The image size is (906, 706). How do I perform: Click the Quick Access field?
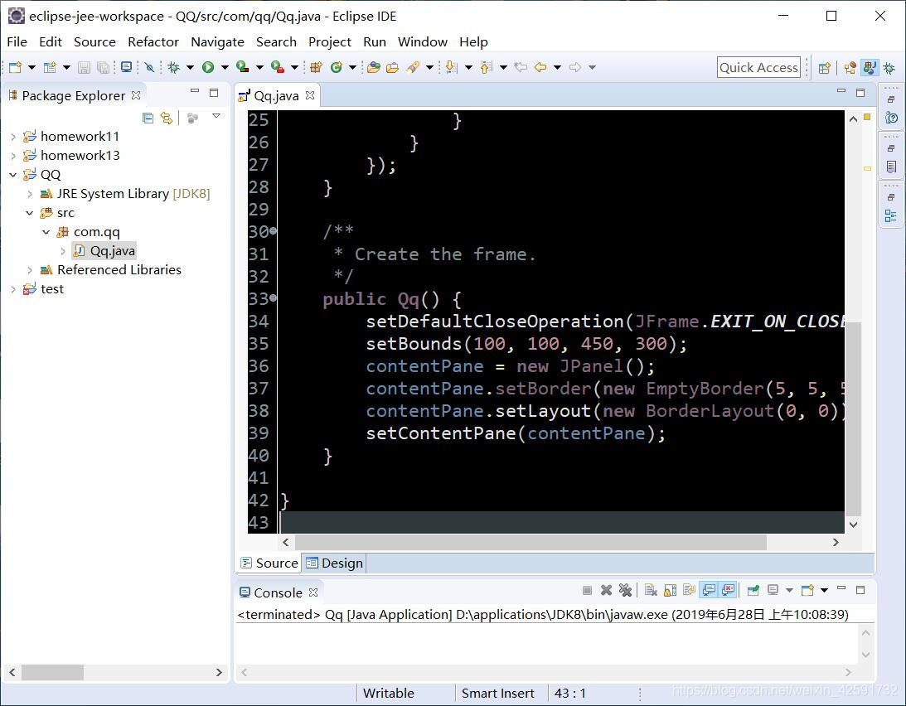[x=758, y=68]
